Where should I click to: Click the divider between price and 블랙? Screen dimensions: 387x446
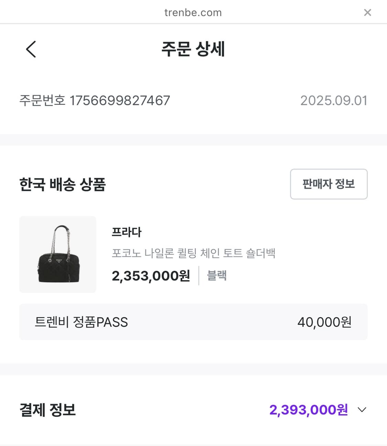199,276
